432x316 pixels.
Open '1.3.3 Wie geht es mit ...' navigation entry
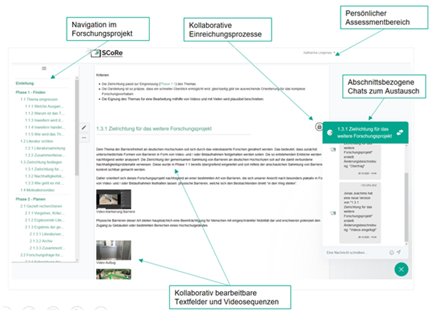point(45,183)
